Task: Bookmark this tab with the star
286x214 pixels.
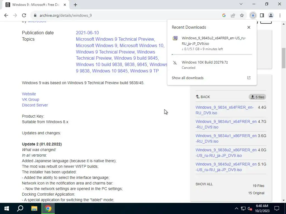Action: pyautogui.click(x=242, y=16)
